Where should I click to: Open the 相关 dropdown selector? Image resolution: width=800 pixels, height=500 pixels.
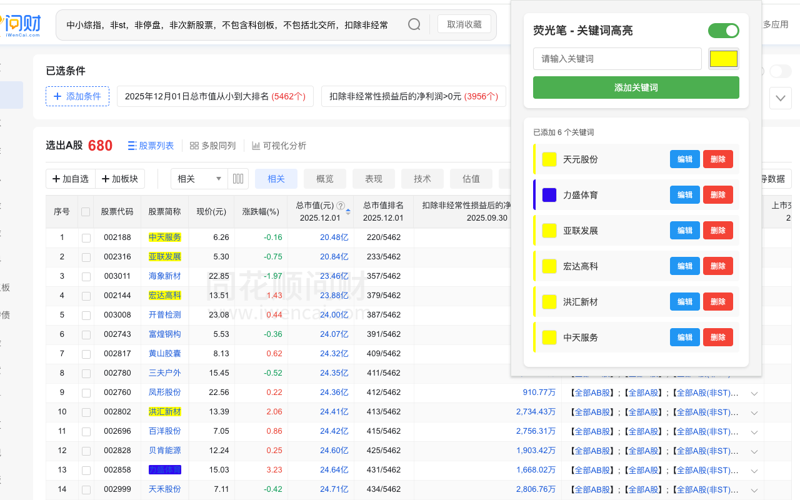pos(199,179)
